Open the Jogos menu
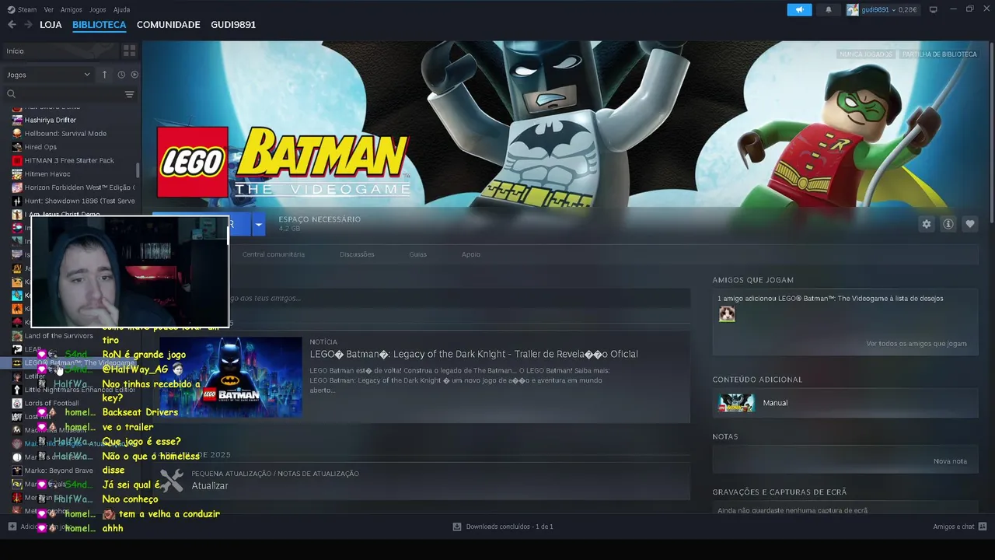This screenshot has width=995, height=560. 97,9
